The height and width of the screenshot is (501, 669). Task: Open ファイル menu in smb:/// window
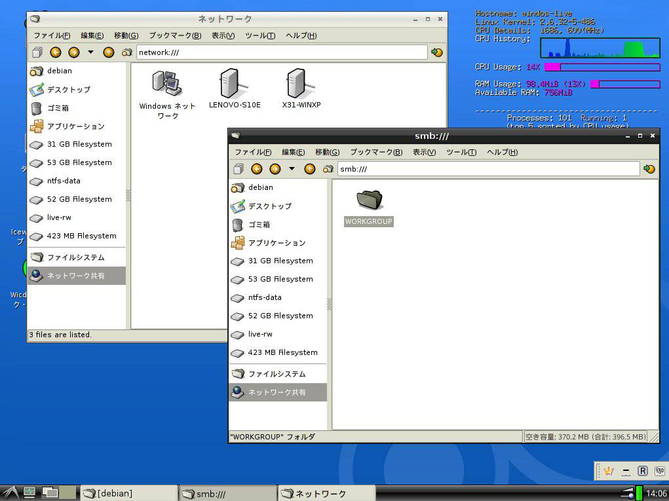(253, 152)
